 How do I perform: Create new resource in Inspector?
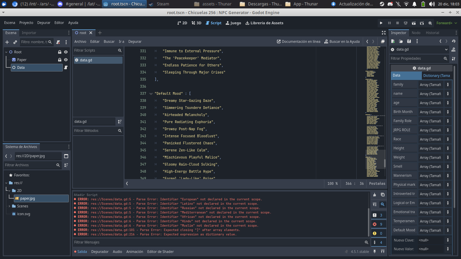[x=393, y=41]
